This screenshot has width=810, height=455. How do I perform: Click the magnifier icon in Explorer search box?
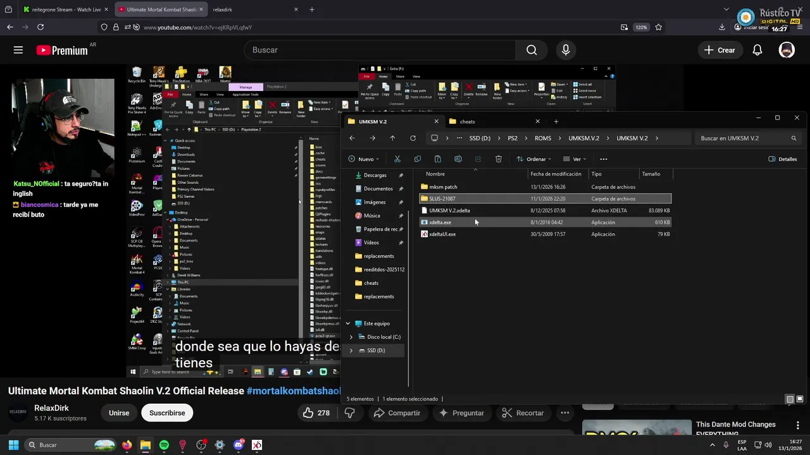(794, 138)
